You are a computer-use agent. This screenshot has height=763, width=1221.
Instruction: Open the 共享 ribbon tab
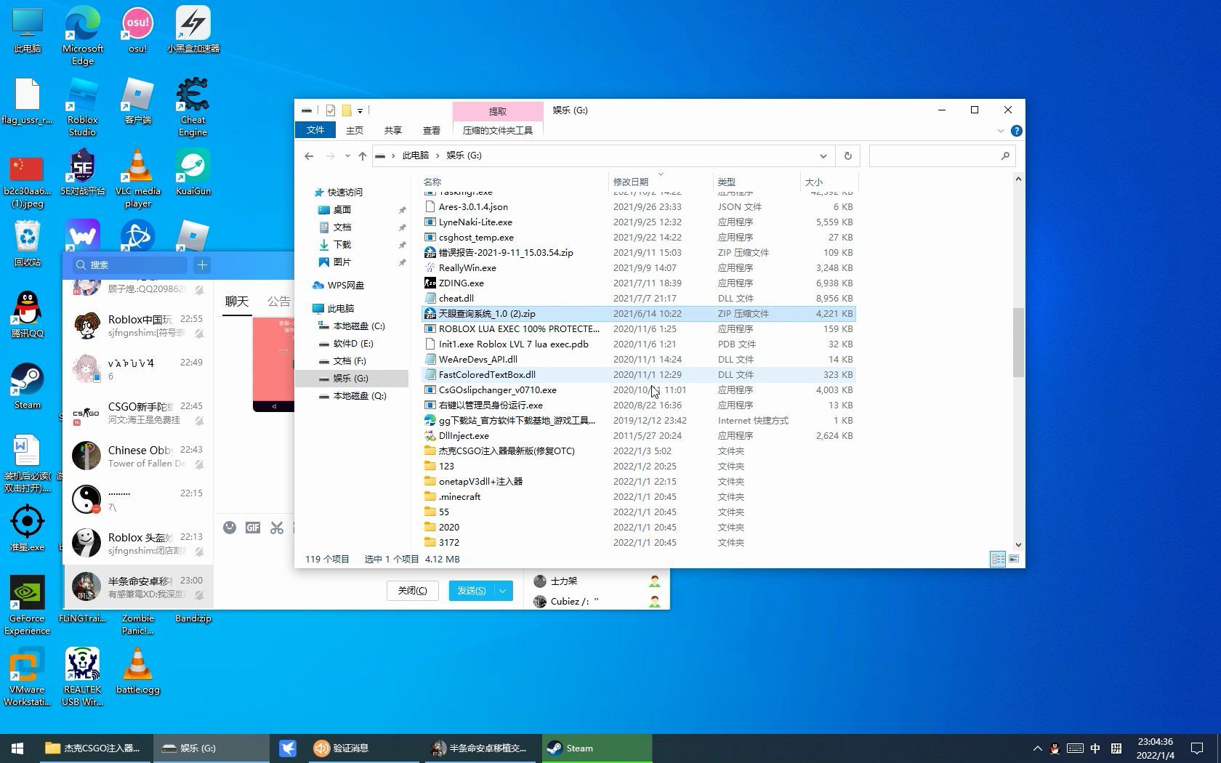393,130
